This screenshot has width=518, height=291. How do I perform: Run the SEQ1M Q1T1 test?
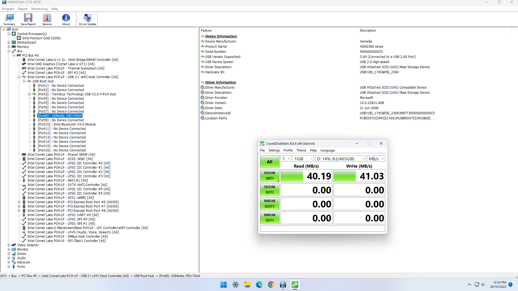coord(270,190)
